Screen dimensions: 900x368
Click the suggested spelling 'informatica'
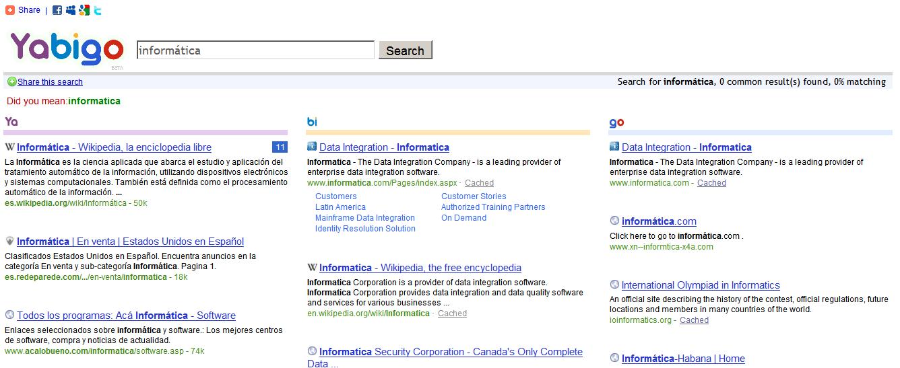tap(94, 101)
